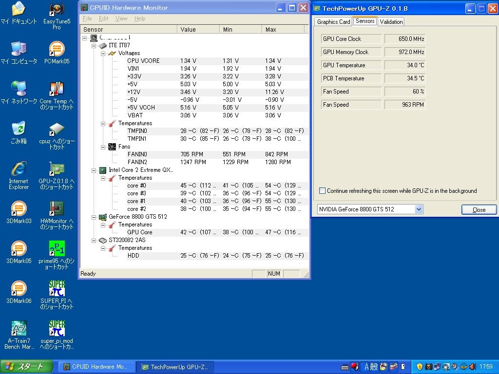This screenshot has height=374, width=499.
Task: Open the 3DMark06 desktop icon
Action: pos(19,289)
